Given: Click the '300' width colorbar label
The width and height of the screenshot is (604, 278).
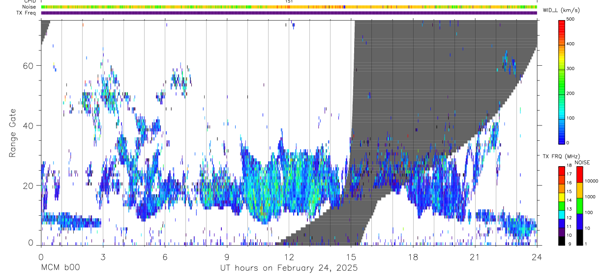Looking at the screenshot, I should point(571,69).
